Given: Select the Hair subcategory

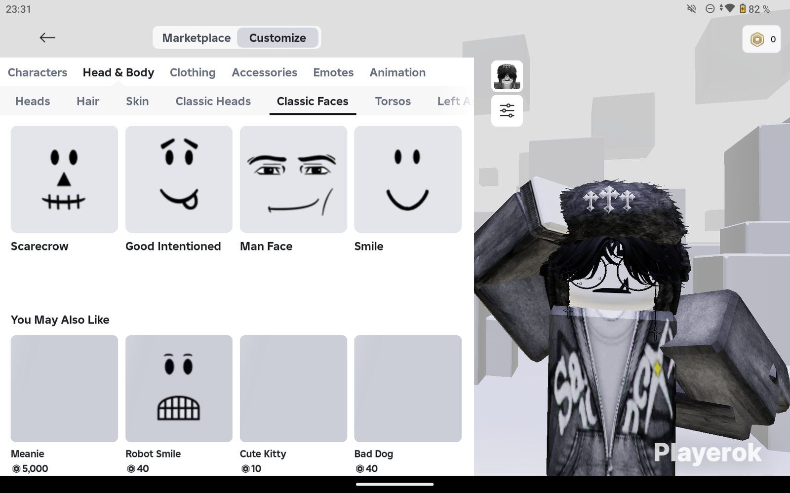Looking at the screenshot, I should tap(88, 101).
